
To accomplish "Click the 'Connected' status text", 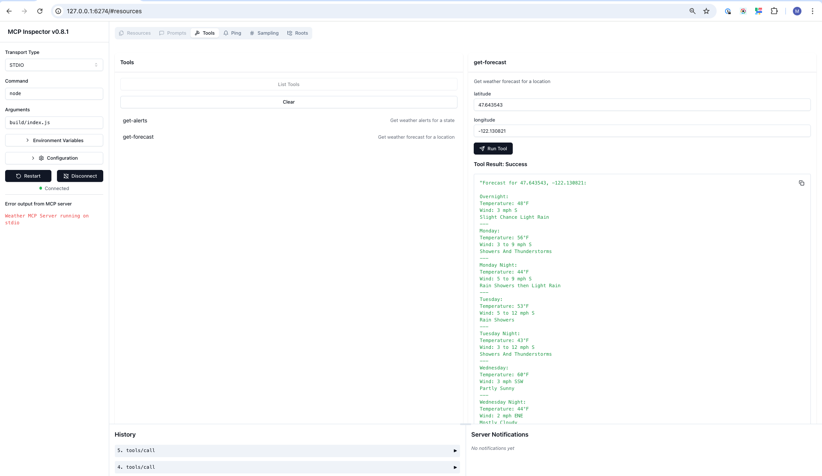I will (57, 188).
